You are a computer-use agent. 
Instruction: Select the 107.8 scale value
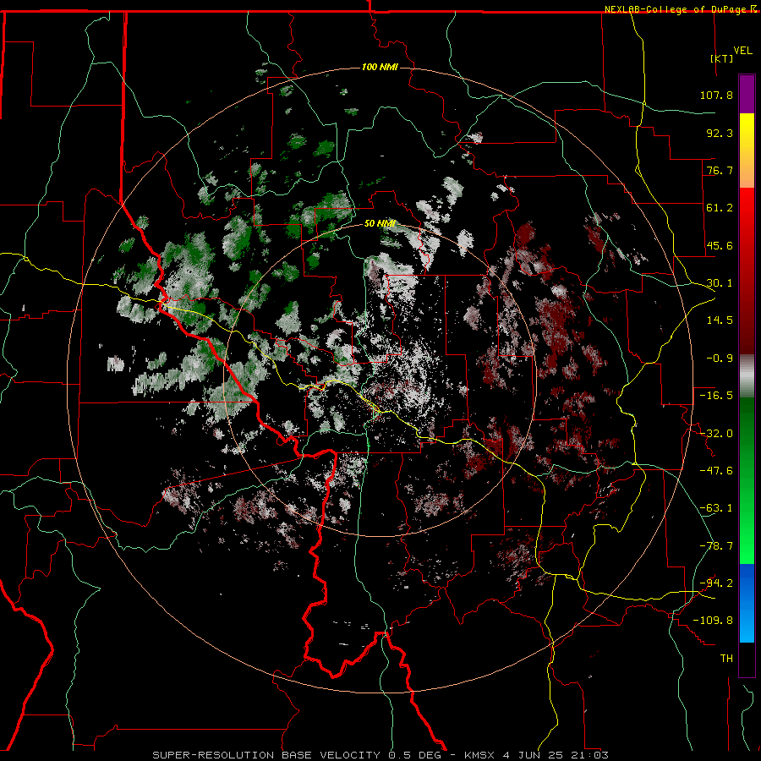(x=716, y=95)
